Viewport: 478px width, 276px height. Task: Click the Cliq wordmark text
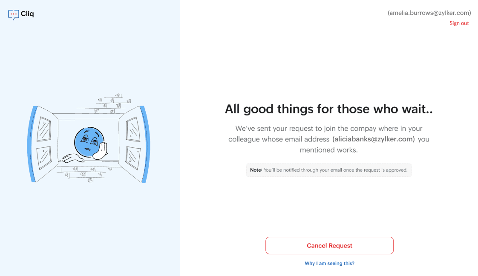pos(27,14)
